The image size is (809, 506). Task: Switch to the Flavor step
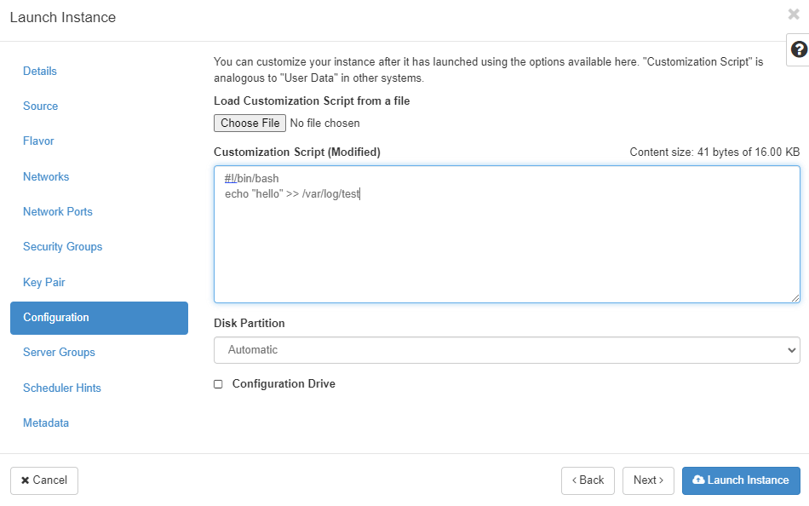point(38,141)
